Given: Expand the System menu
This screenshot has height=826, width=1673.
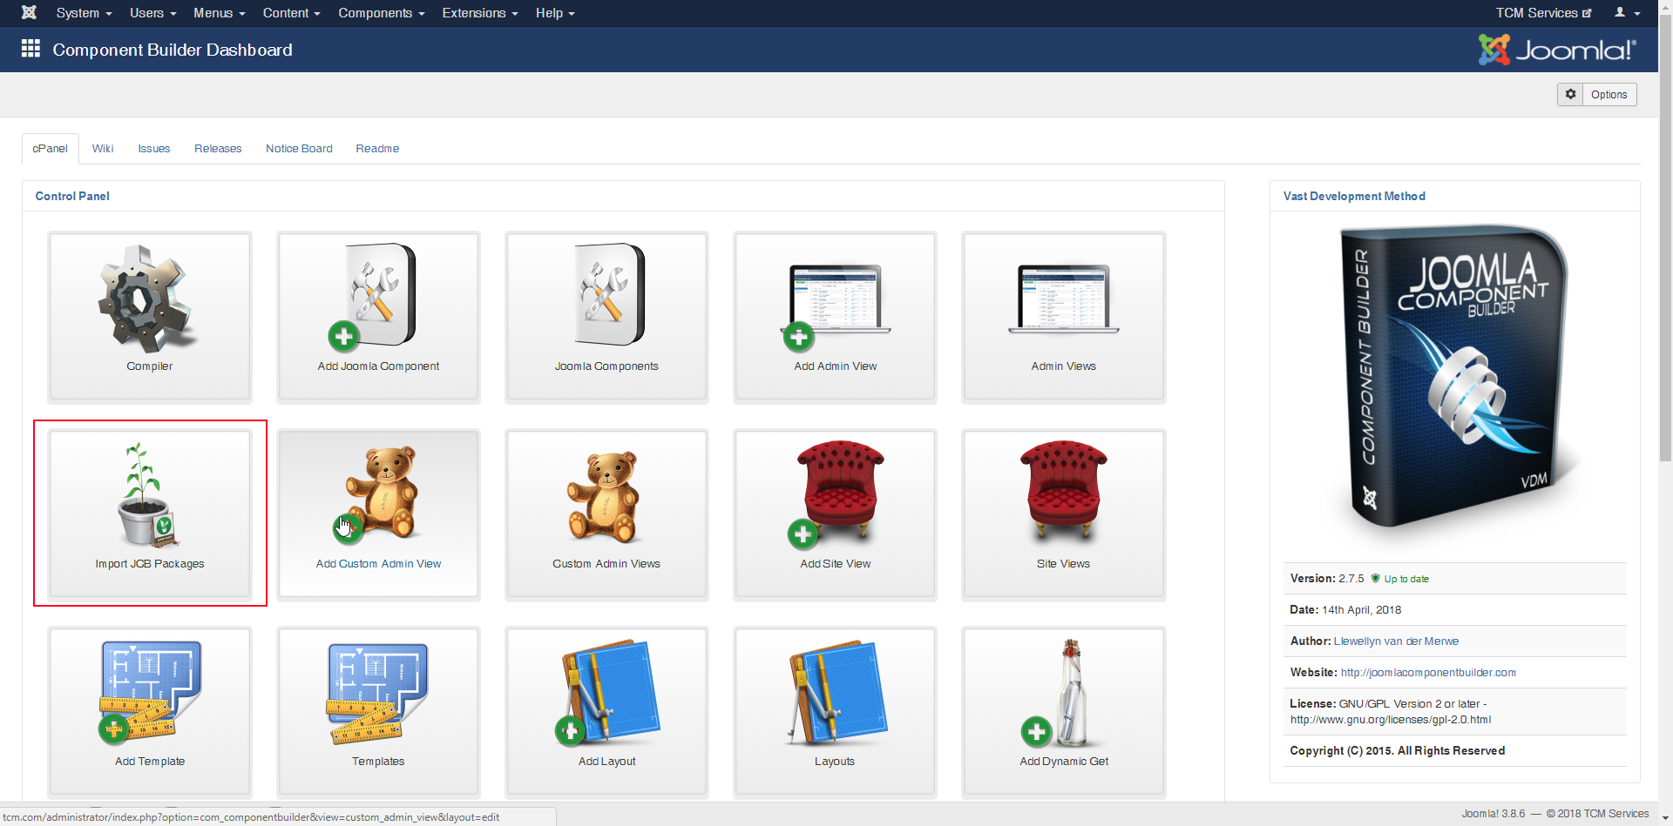Looking at the screenshot, I should click(x=84, y=13).
